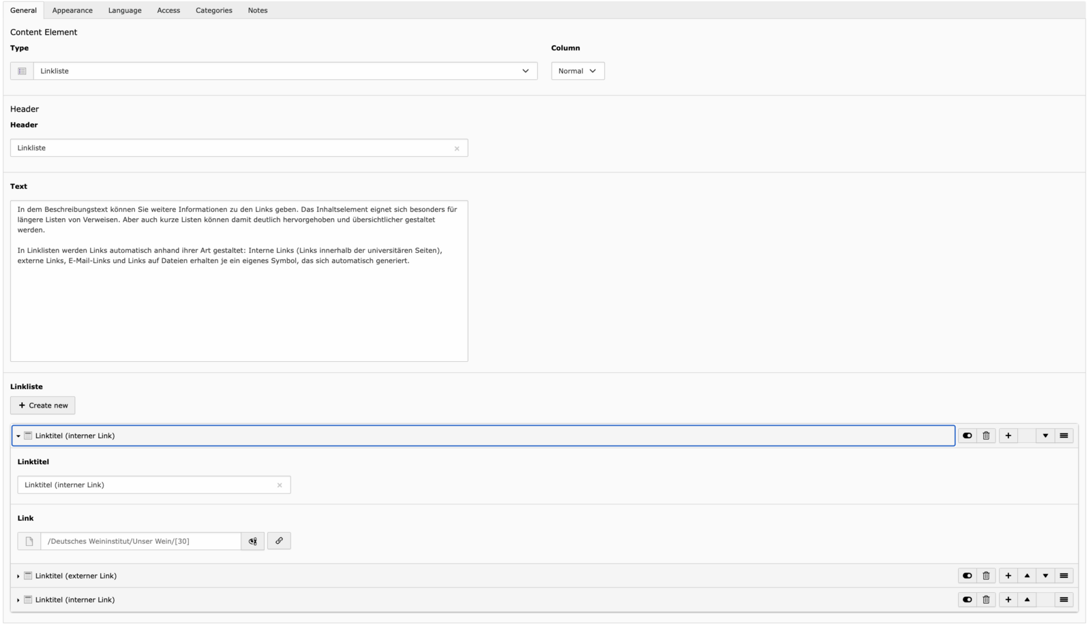Viewport: 1091px width, 627px height.
Task: Delete the first Linktitel (interner Link) item
Action: point(986,435)
